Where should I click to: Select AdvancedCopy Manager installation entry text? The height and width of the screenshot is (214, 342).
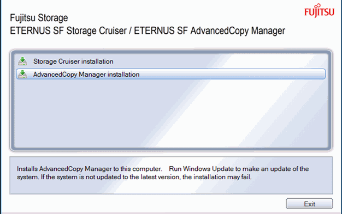point(86,75)
